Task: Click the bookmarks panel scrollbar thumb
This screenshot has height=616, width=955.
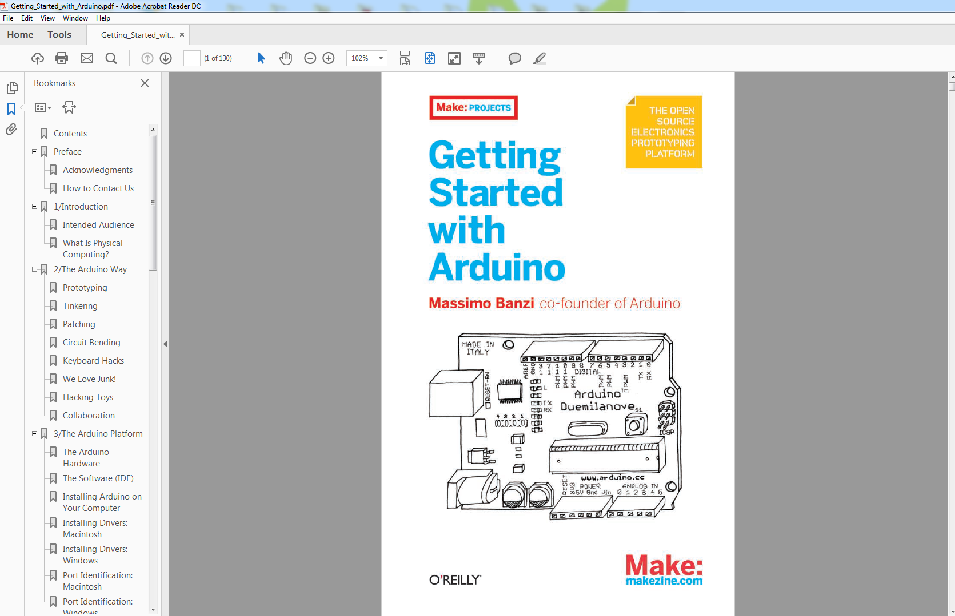Action: pos(153,203)
